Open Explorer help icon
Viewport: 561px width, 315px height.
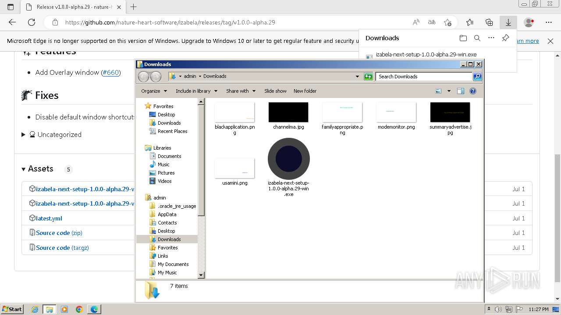473,91
